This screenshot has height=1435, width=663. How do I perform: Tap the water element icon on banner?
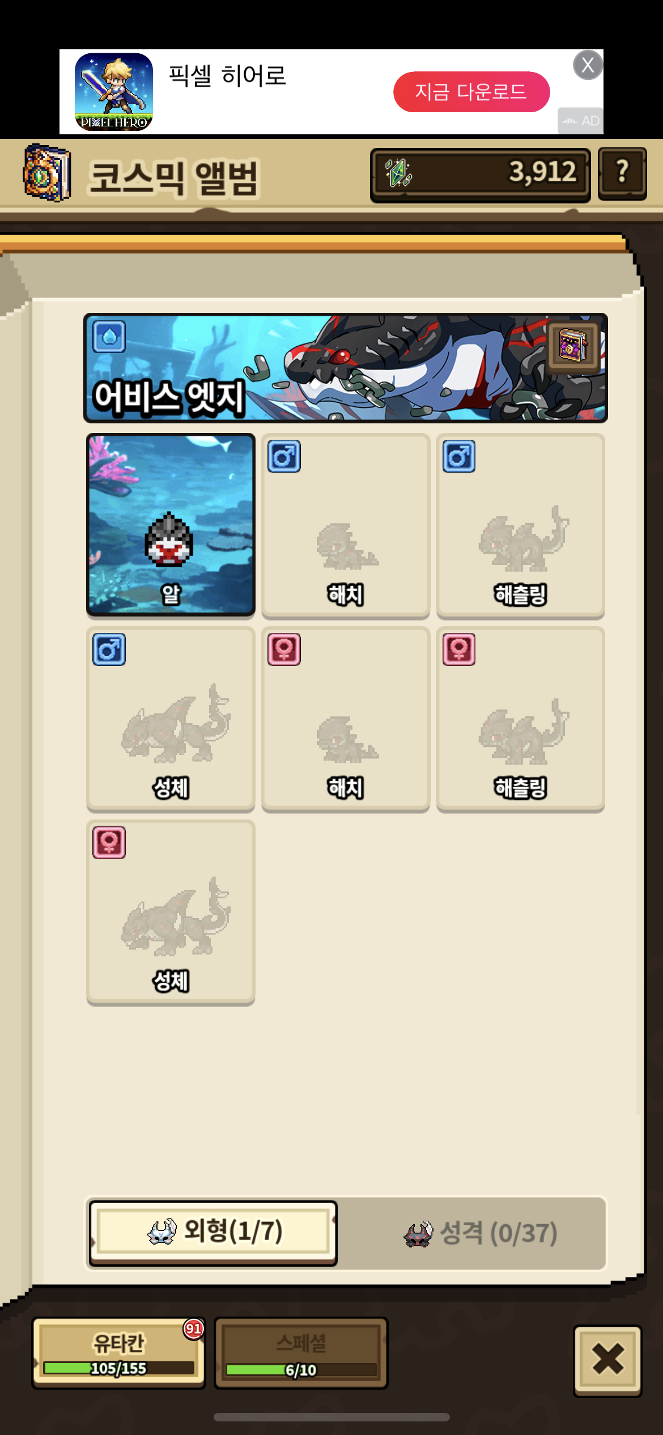click(x=109, y=337)
